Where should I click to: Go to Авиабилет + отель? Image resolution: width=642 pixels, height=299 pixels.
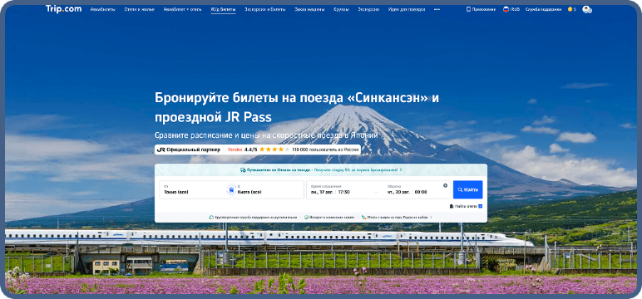coord(182,9)
